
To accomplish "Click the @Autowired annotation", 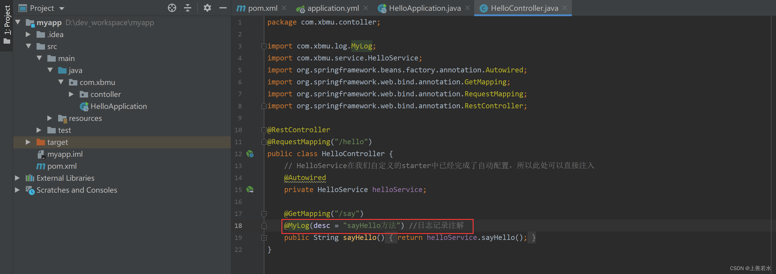I will 305,178.
